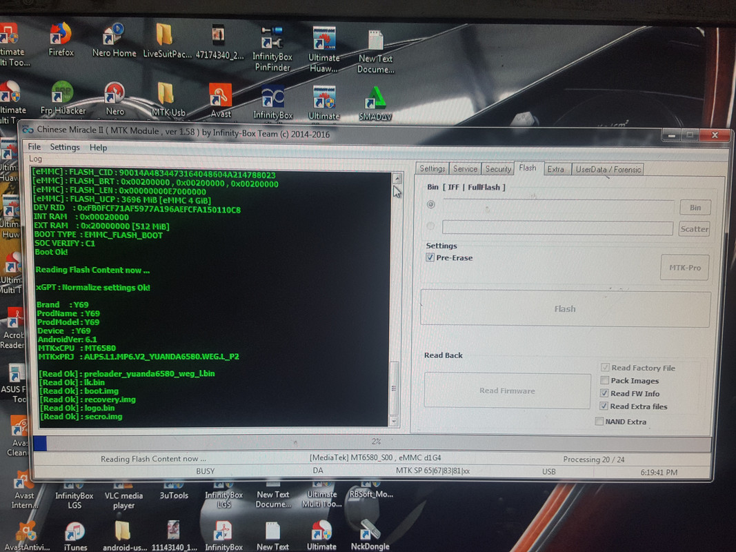Image resolution: width=736 pixels, height=552 pixels.
Task: Open NckDongle desktop shortcut
Action: click(370, 535)
